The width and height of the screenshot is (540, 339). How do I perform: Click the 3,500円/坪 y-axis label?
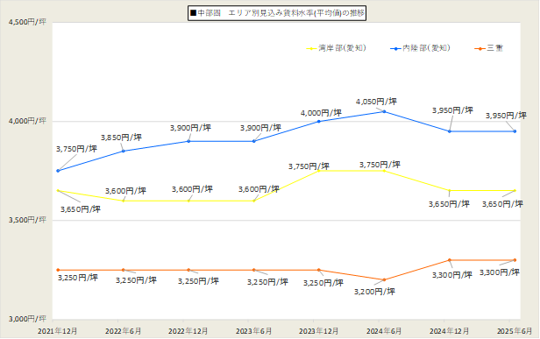pyautogui.click(x=27, y=220)
